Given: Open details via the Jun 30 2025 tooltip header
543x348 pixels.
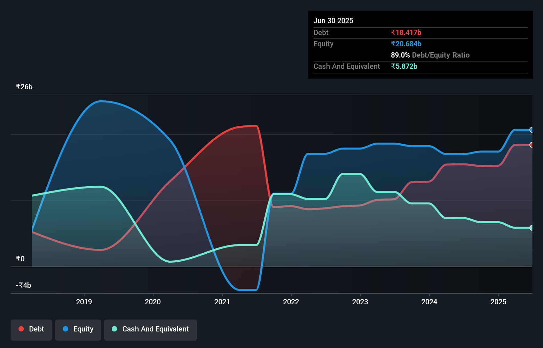Looking at the screenshot, I should tap(333, 21).
